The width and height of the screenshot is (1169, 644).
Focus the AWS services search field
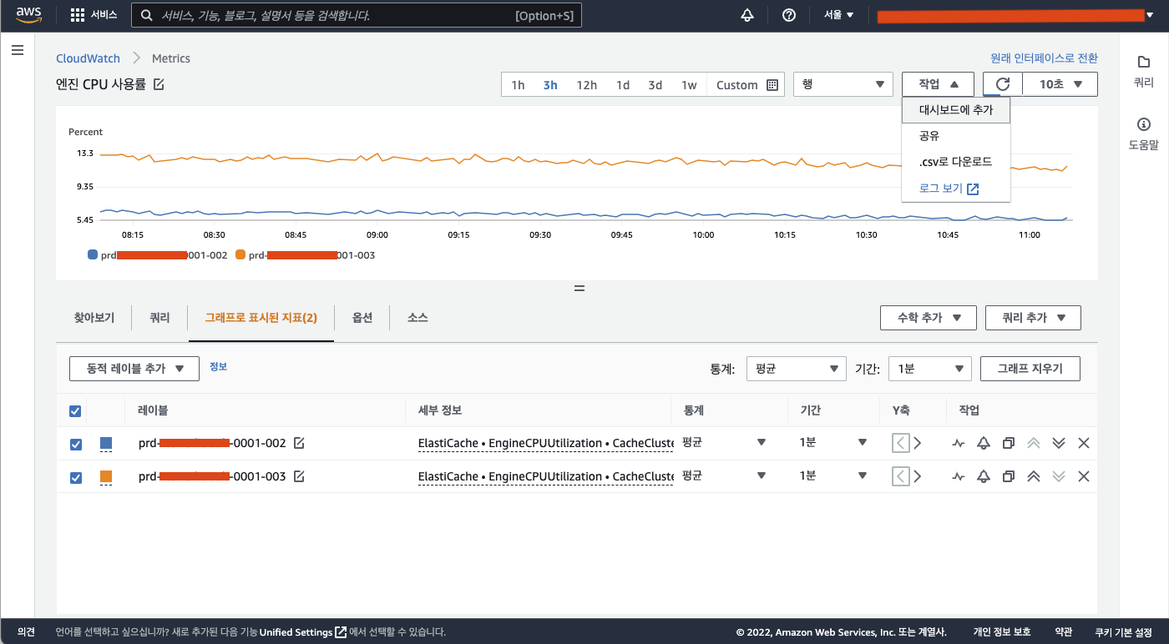click(x=357, y=15)
